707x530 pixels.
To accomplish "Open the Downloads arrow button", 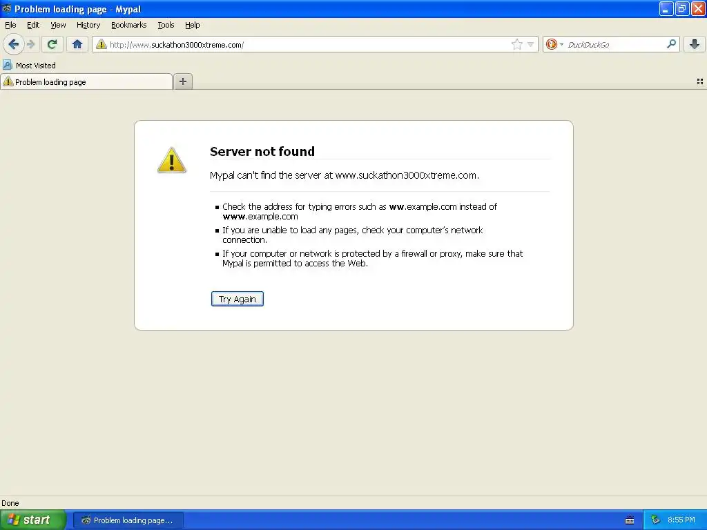I will (x=695, y=44).
